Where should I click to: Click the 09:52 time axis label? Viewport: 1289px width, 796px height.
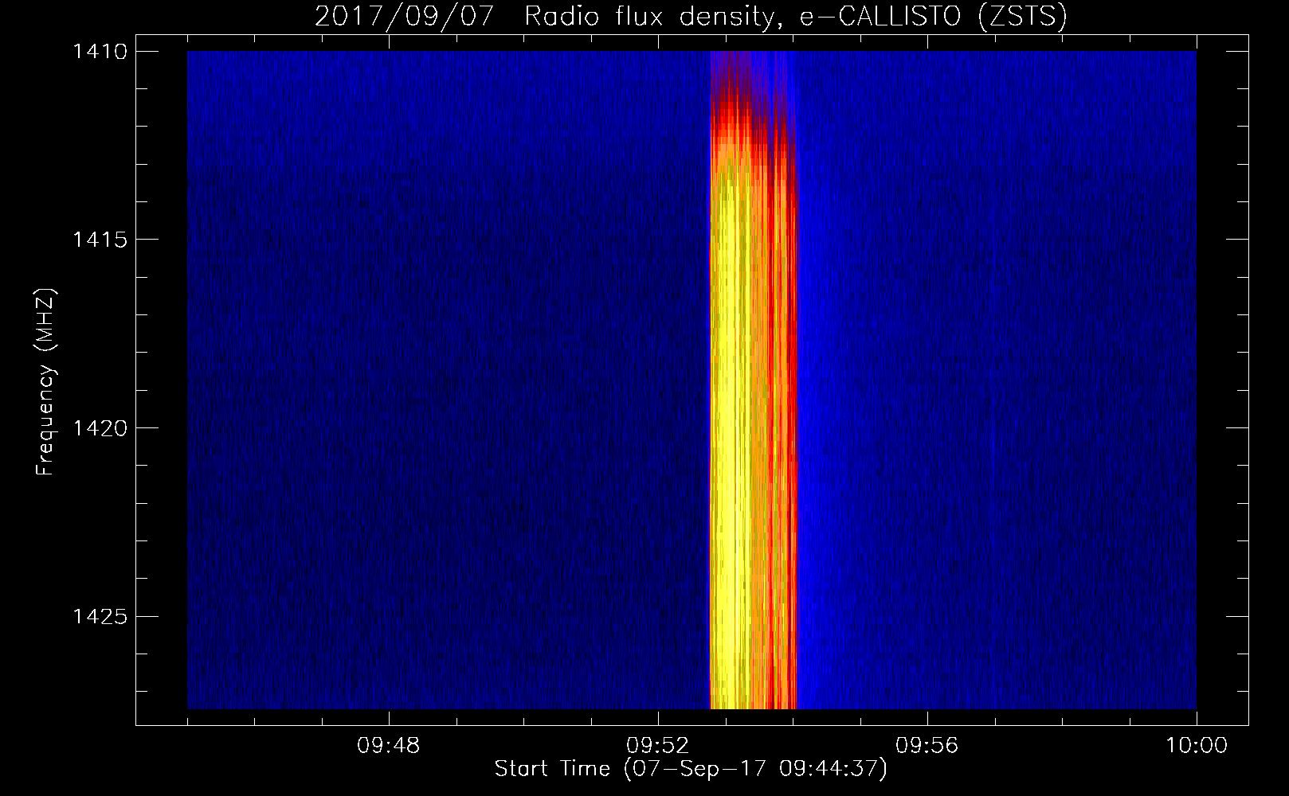(x=658, y=746)
